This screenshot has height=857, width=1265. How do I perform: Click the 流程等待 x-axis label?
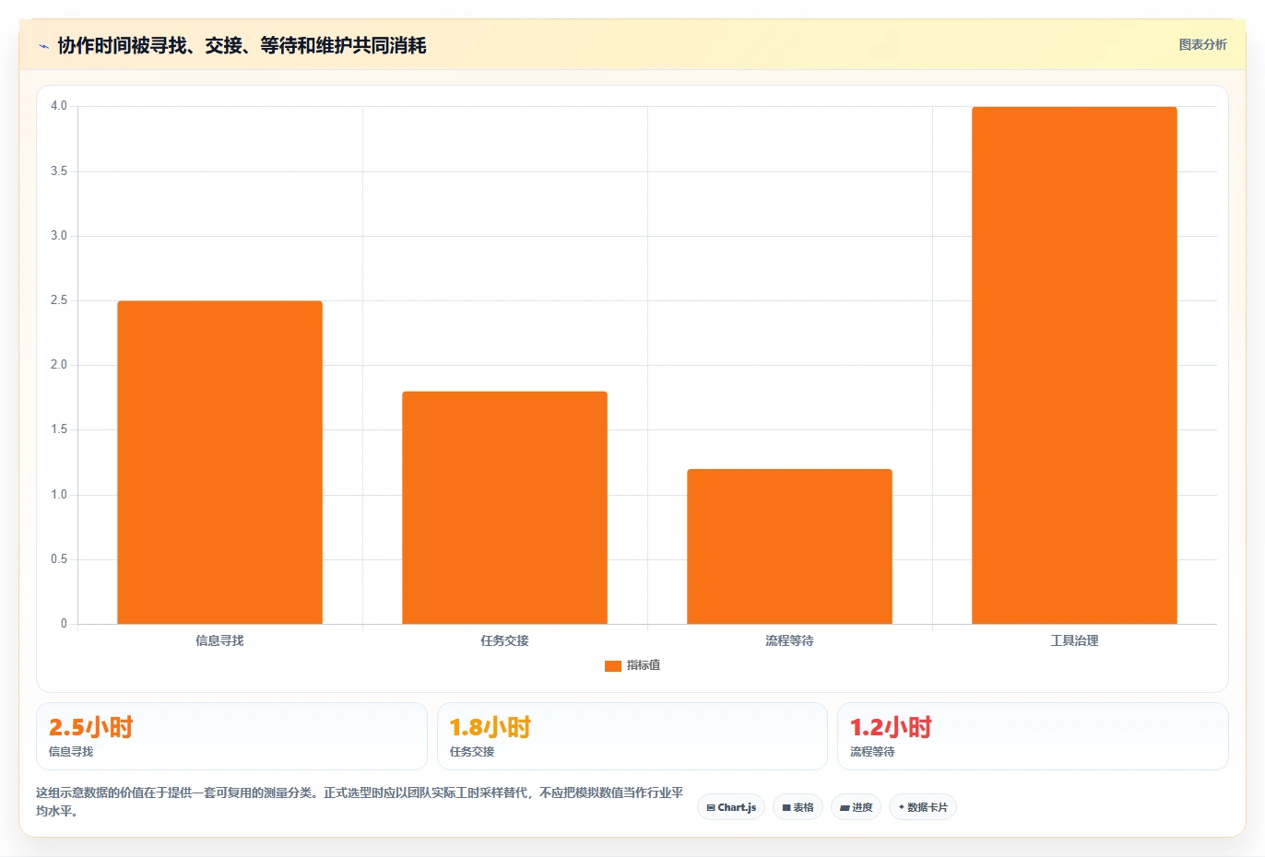point(789,640)
